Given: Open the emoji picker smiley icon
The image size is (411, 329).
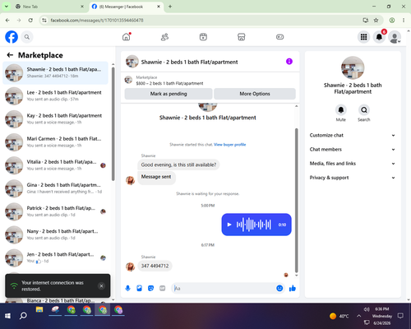Looking at the screenshot, I should click(x=279, y=288).
